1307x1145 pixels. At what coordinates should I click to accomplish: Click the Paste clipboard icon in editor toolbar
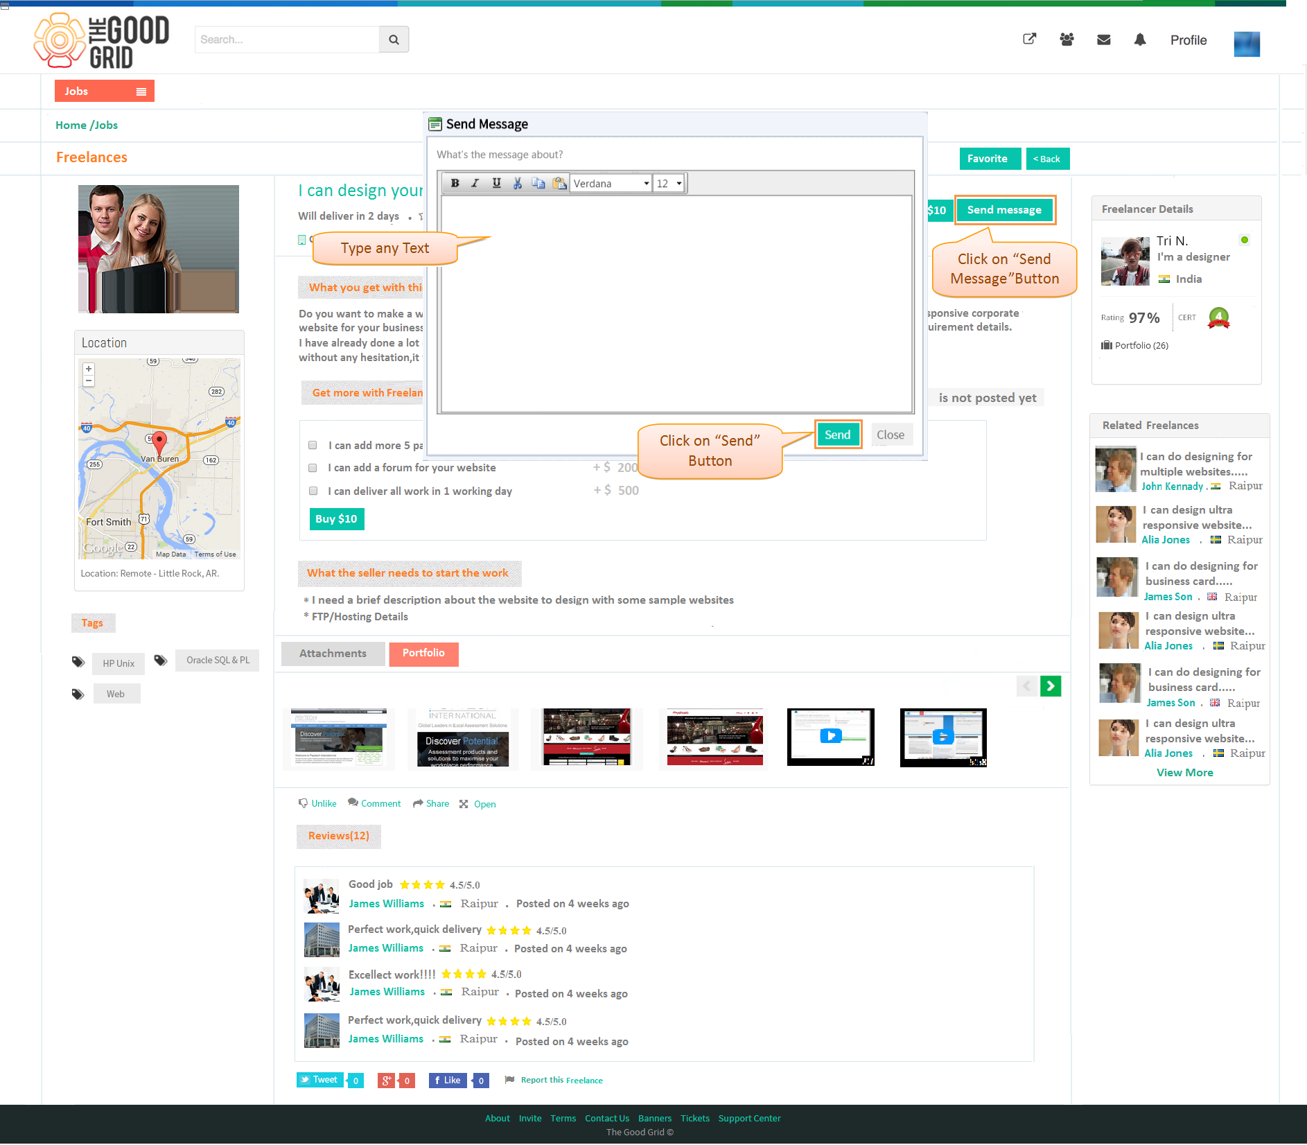559,183
